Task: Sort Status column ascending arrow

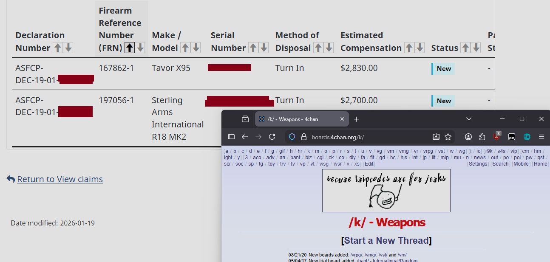Action: pos(465,48)
